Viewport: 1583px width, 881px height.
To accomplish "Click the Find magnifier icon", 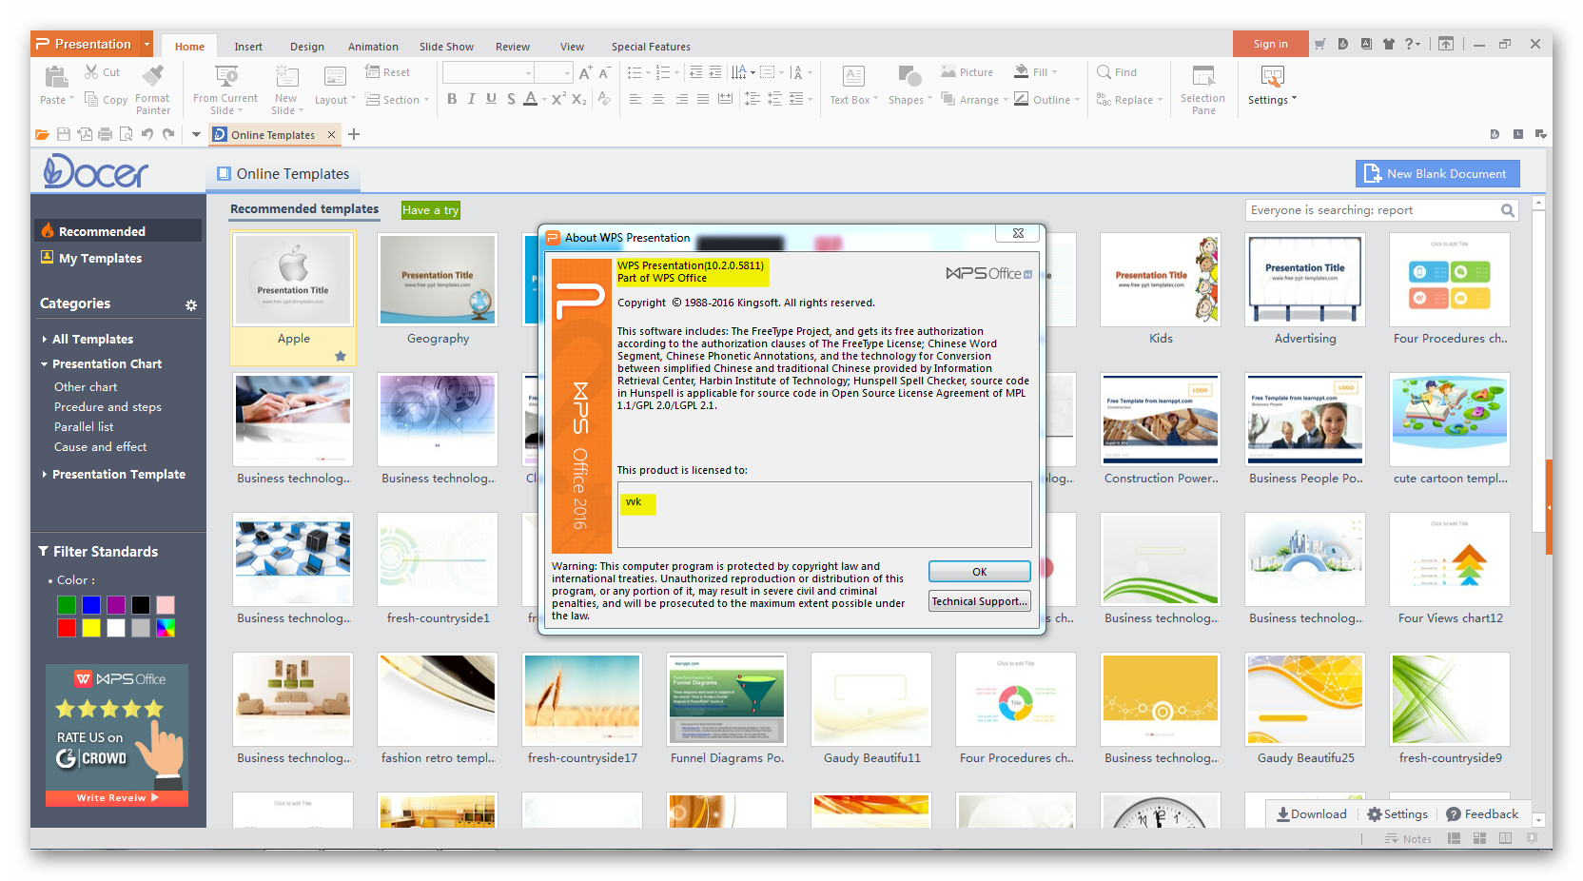I will click(x=1104, y=71).
